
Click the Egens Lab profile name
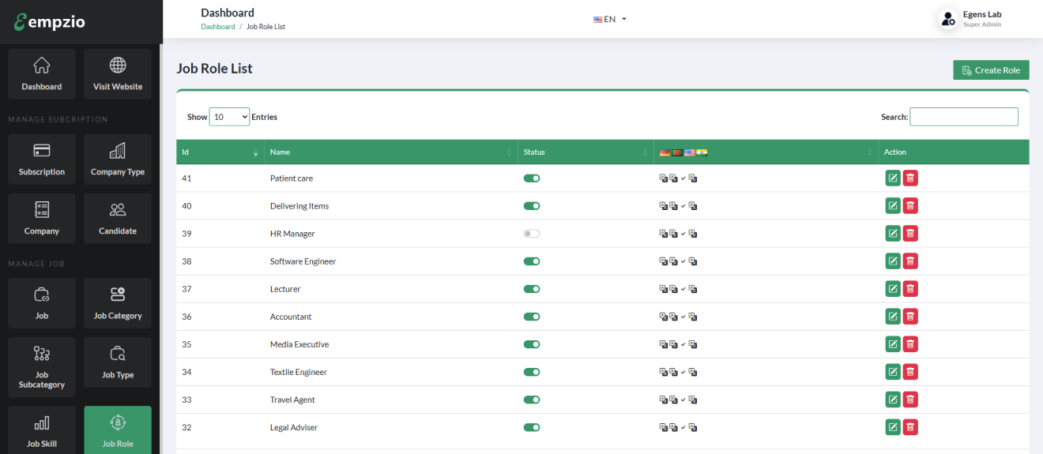982,14
